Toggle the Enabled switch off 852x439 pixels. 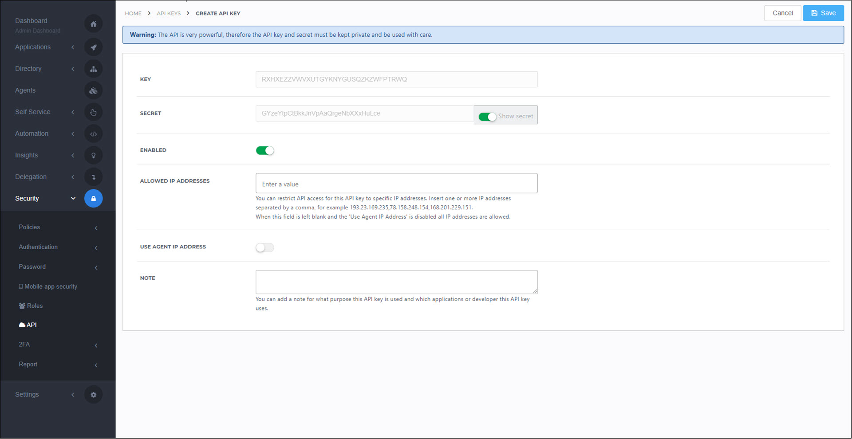[265, 150]
